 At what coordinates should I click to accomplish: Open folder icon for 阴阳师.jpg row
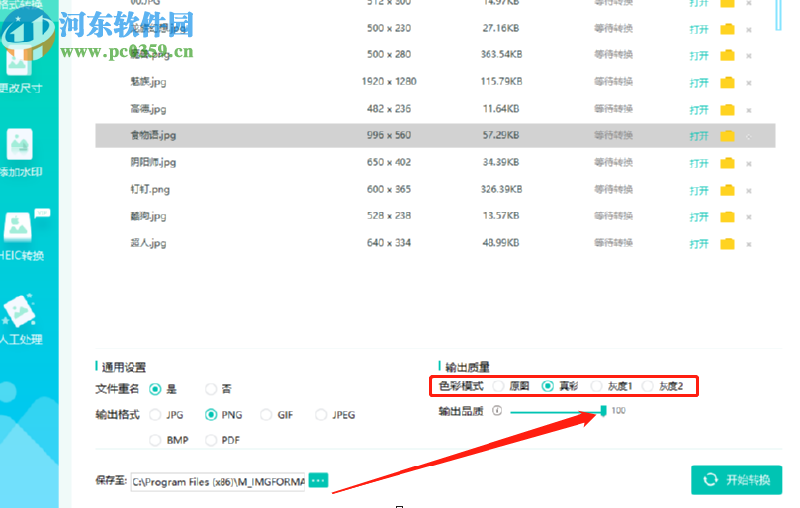point(727,163)
